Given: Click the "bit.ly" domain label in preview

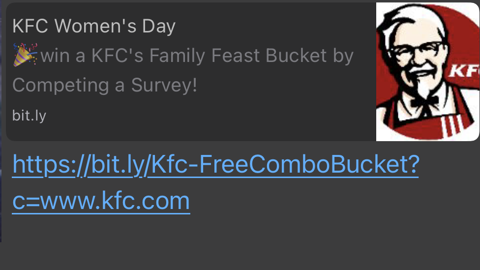Looking at the screenshot, I should (29, 116).
